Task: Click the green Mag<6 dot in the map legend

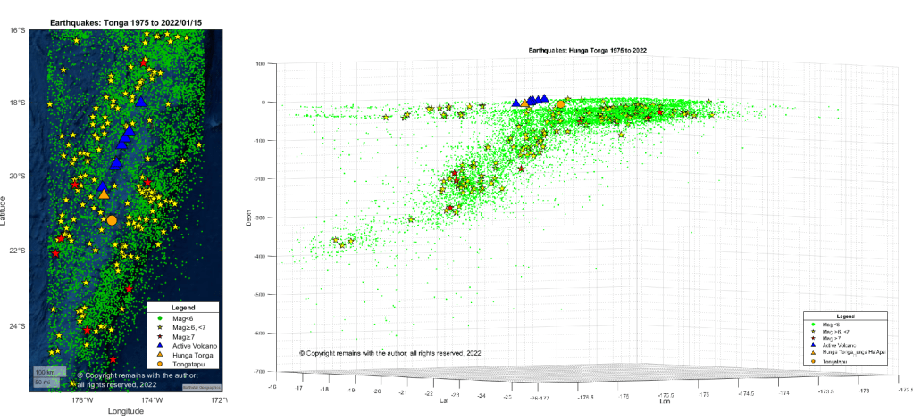Action: pos(160,318)
